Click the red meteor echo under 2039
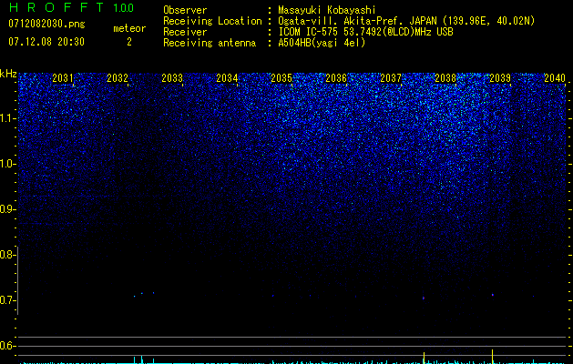The image size is (573, 364). 493,295
